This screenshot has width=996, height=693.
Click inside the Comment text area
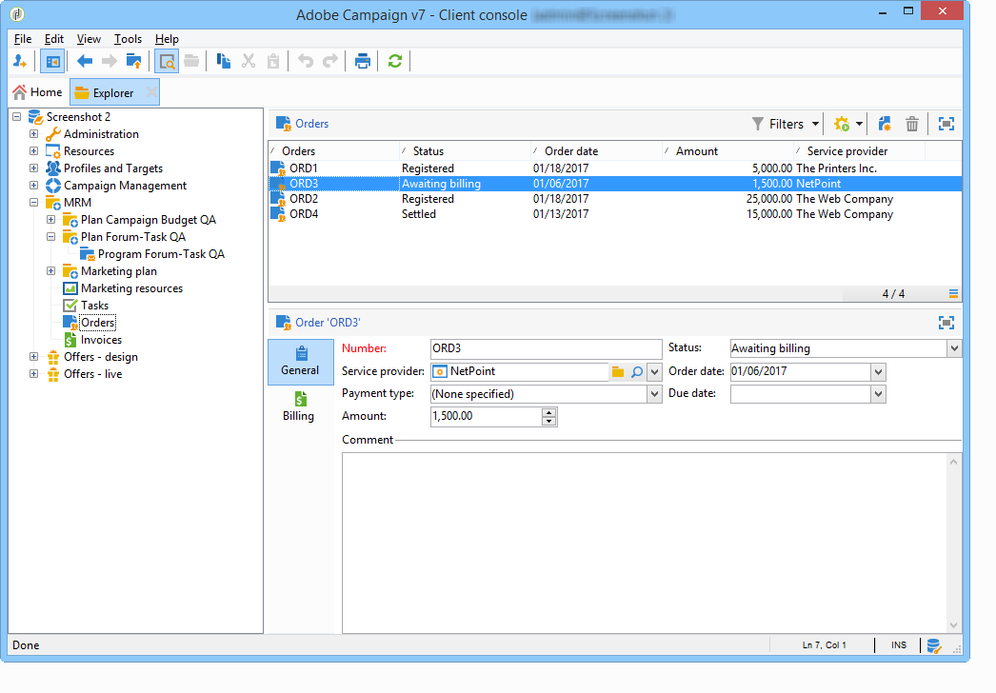[x=646, y=544]
